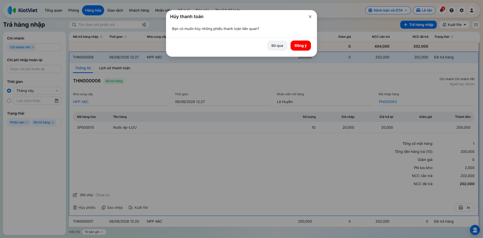Image resolution: width=483 pixels, height=238 pixels.
Task: Remove Chi nhánh HN branch tag
Action: click(32, 47)
